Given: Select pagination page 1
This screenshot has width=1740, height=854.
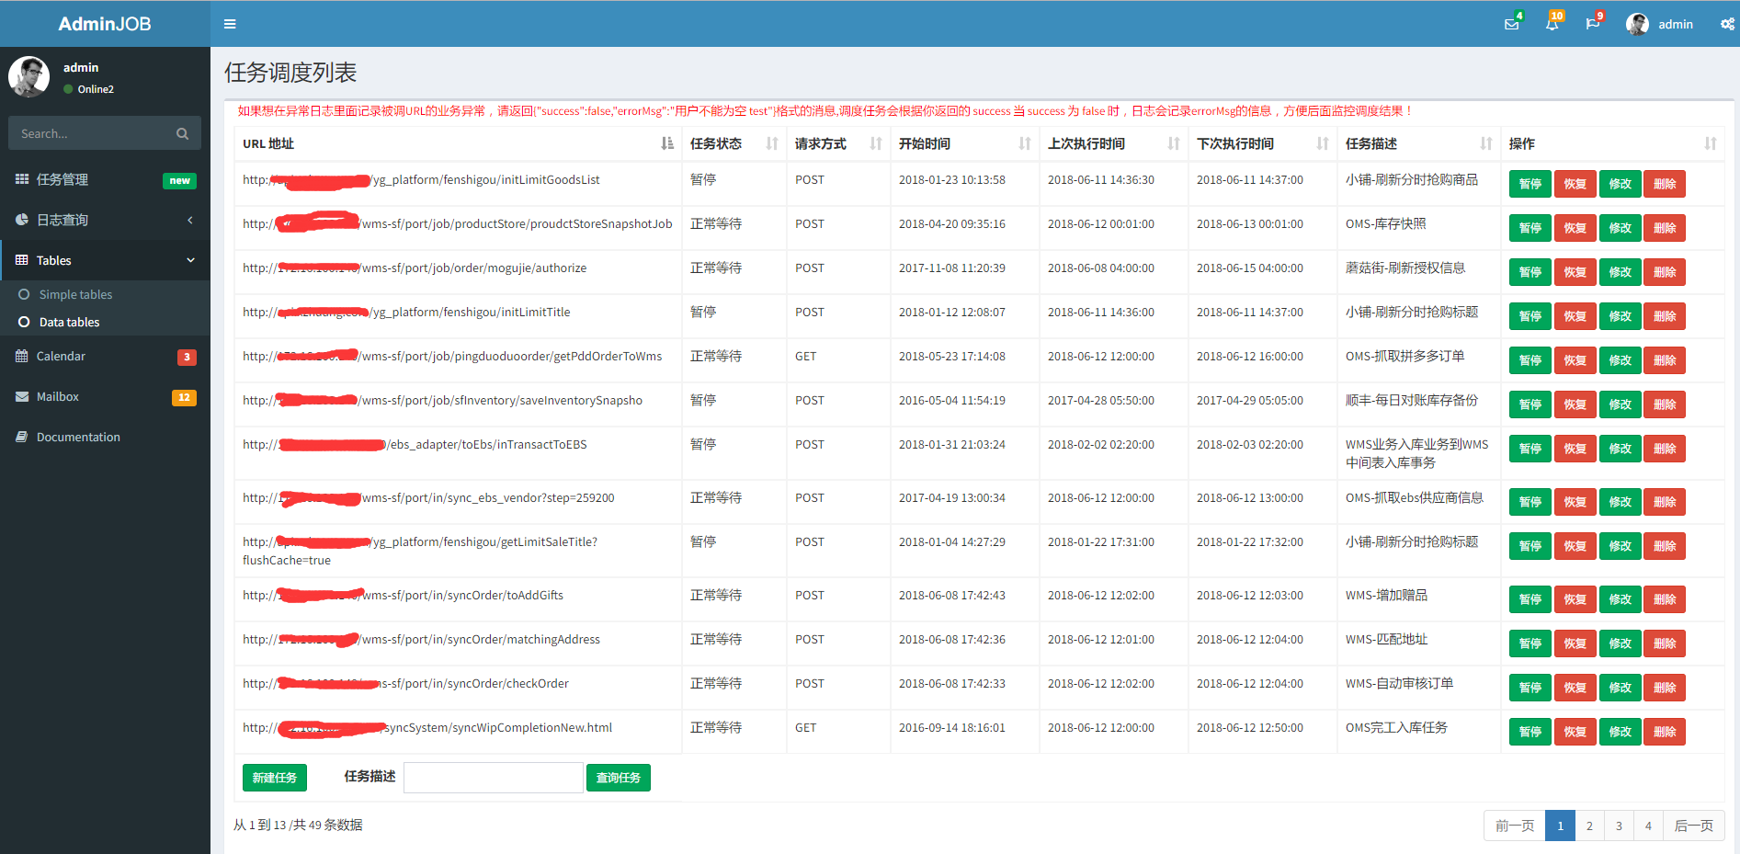Looking at the screenshot, I should pyautogui.click(x=1560, y=826).
